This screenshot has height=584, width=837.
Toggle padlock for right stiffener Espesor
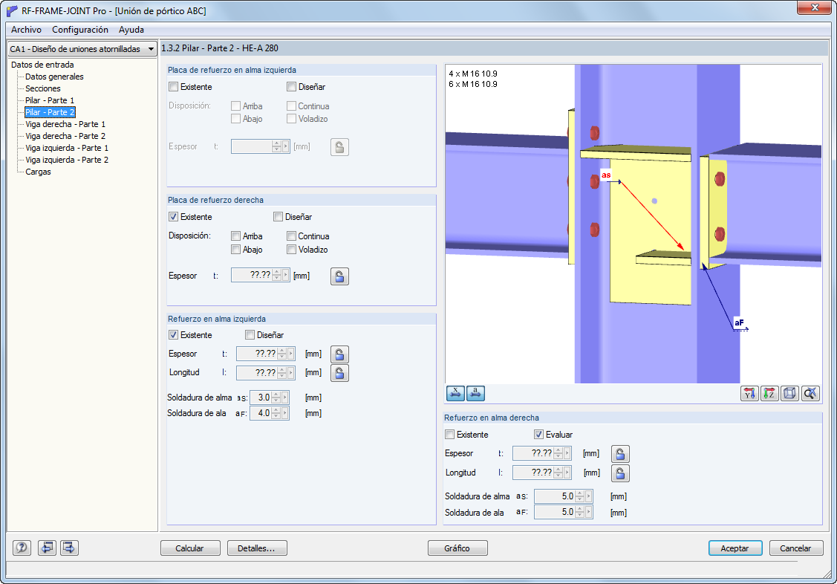point(620,454)
